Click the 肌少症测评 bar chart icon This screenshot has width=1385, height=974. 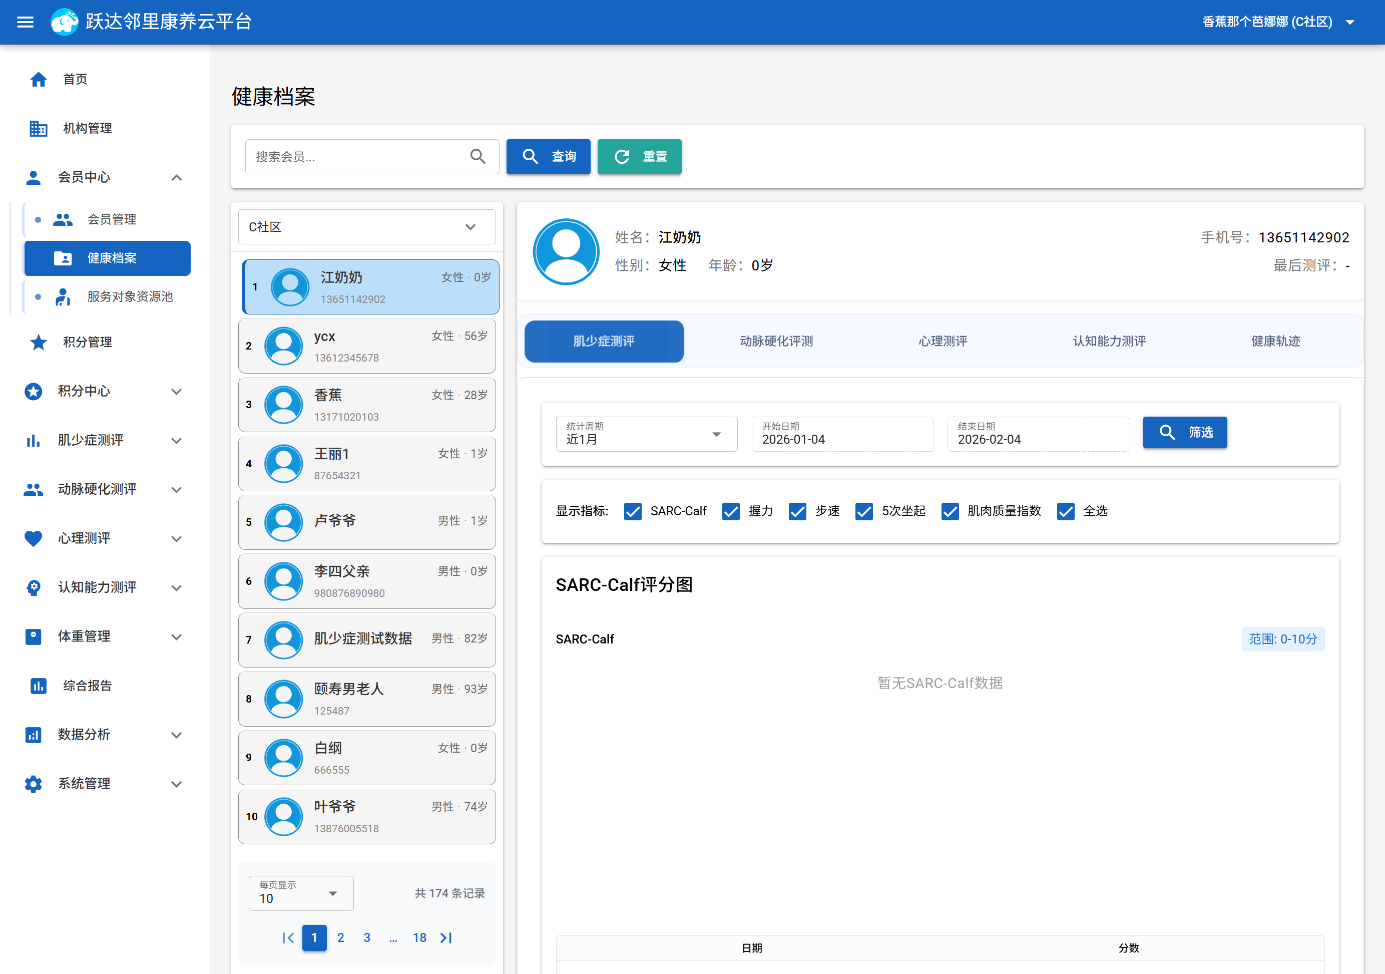(x=34, y=441)
